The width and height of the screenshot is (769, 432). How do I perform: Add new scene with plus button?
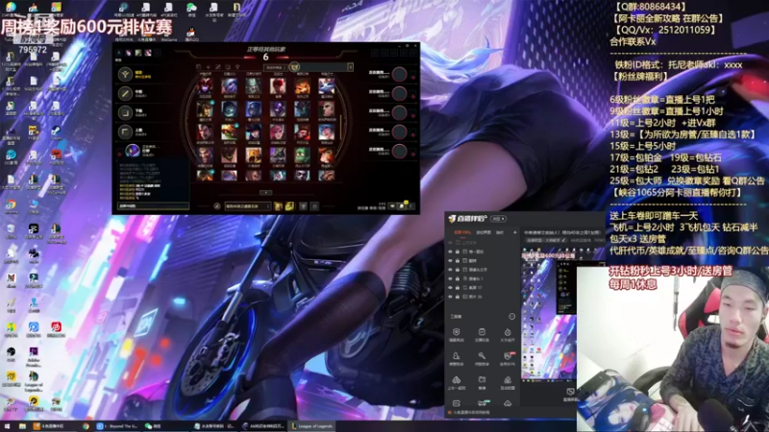(515, 232)
